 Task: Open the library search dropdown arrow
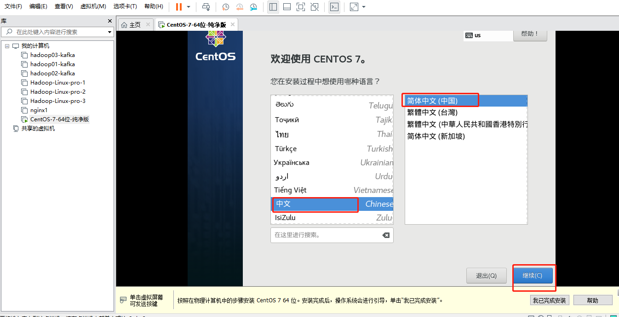[110, 32]
